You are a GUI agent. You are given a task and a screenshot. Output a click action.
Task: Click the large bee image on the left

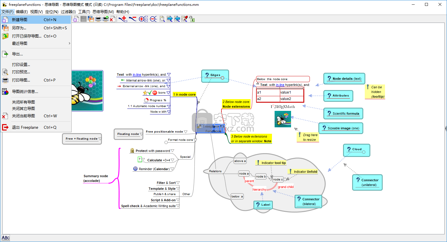click(x=87, y=91)
